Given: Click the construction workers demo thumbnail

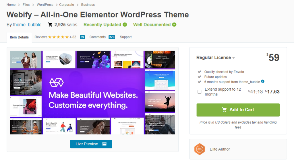Looking at the screenshot, I should 26,126.
